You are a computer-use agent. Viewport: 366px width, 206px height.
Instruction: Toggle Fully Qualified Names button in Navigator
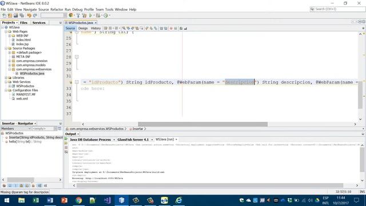pos(33,185)
